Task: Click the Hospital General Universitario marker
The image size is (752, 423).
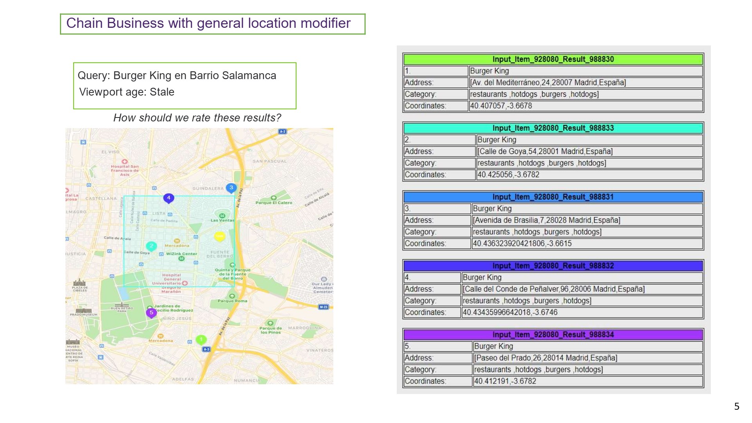Action: [x=185, y=283]
